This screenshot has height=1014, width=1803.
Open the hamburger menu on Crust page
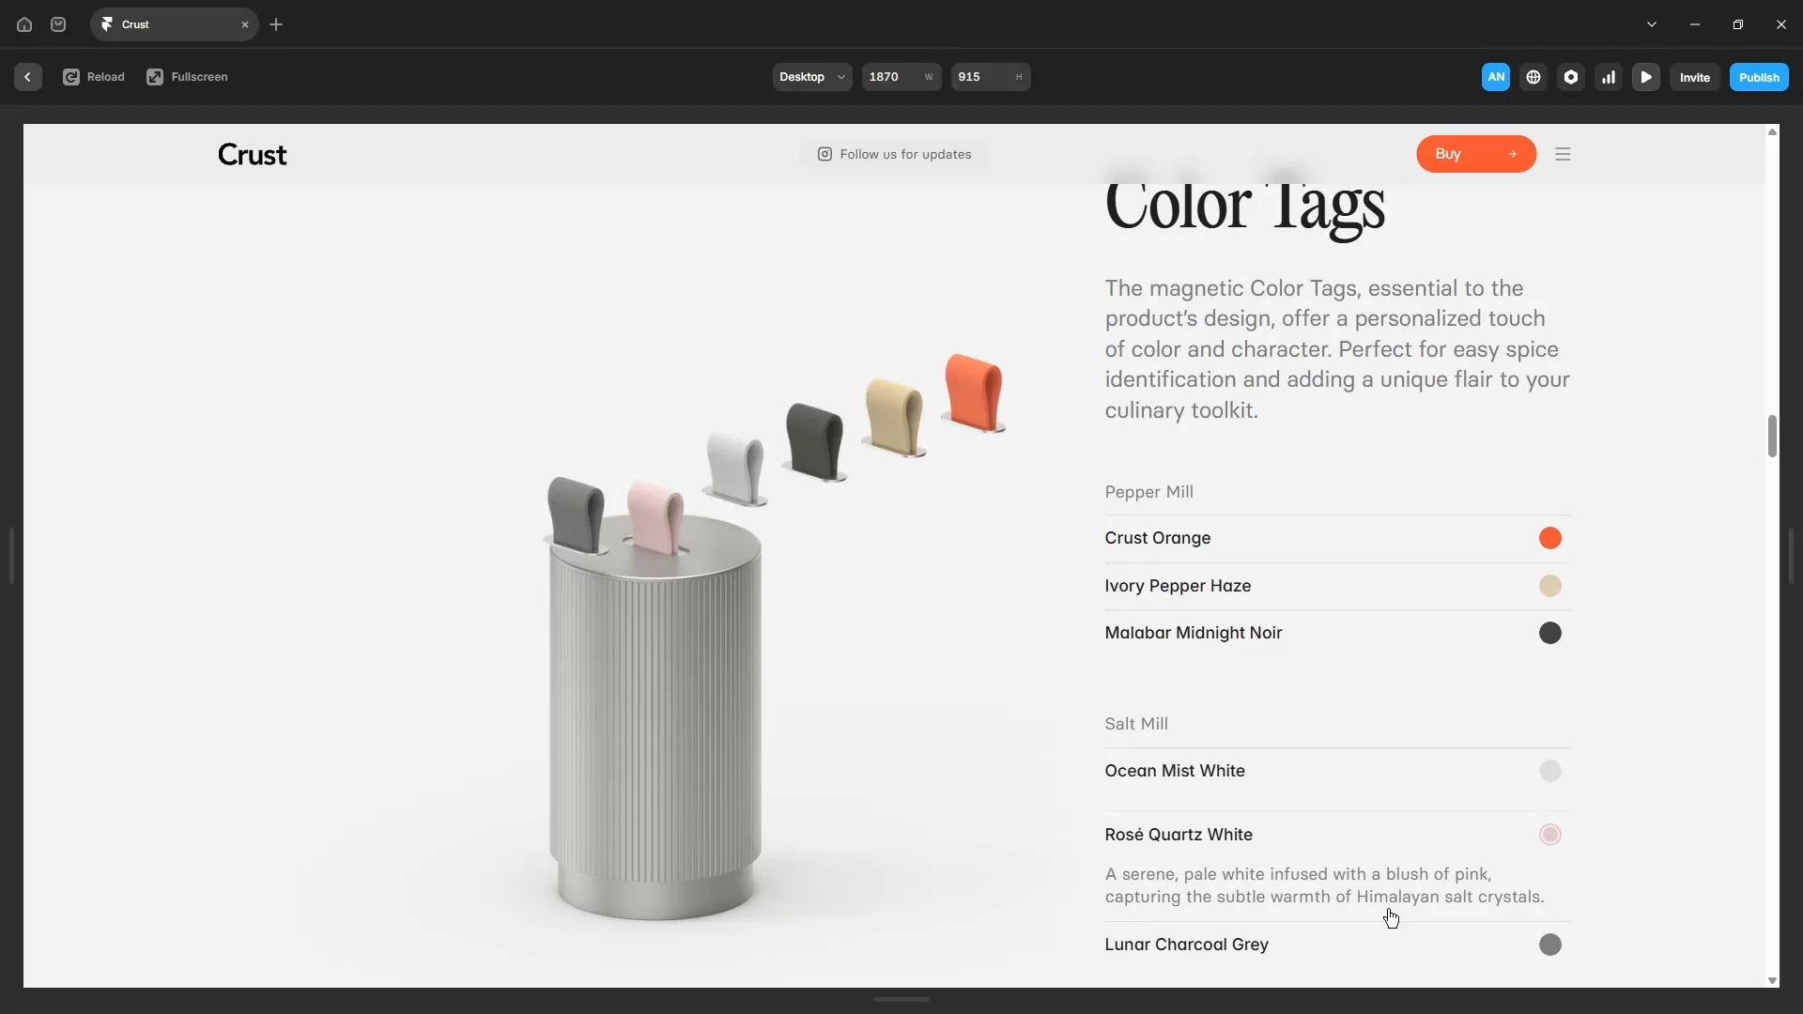[1563, 154]
